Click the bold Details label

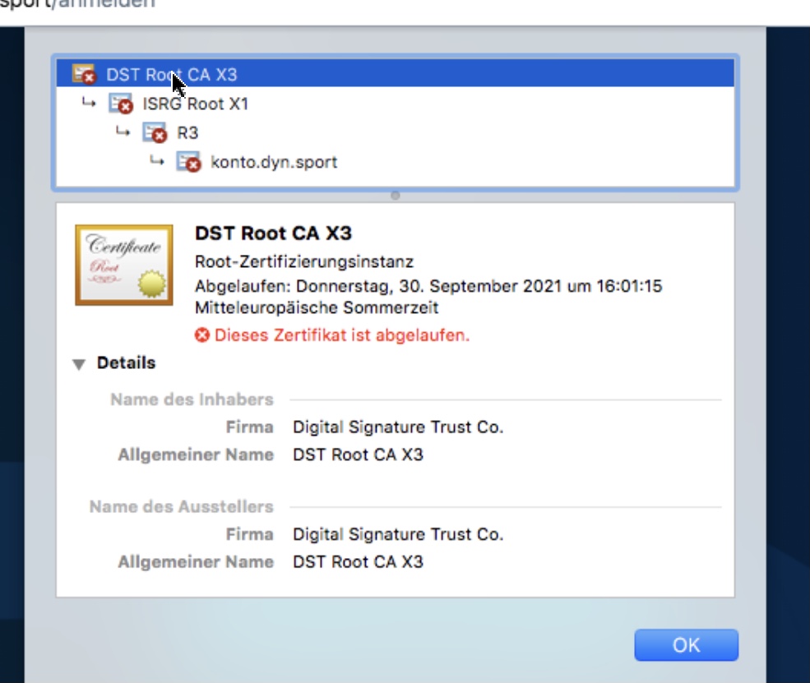(126, 363)
